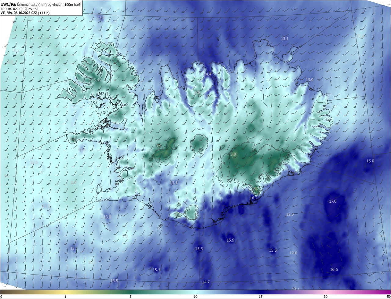Image resolution: width=391 pixels, height=299 pixels.
Task: Click the 12.3 value label
Action: 290,214
